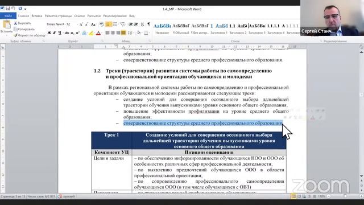The height and width of the screenshot is (205, 364).
Task: Clear formatting with eraser icon
Action: tap(101, 24)
